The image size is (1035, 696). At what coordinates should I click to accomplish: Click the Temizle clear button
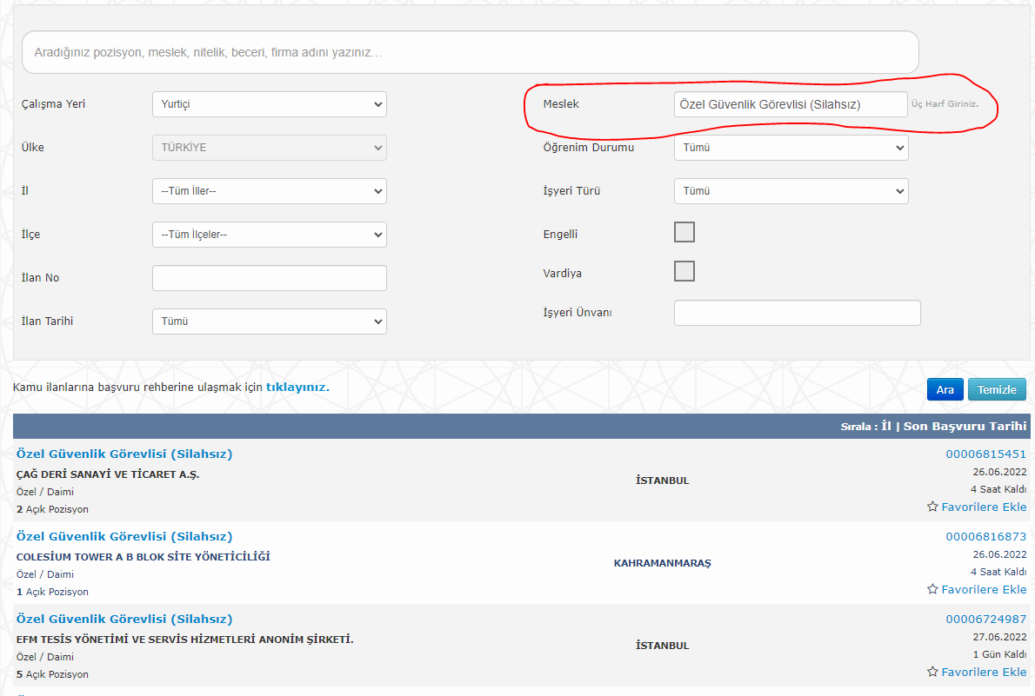point(997,389)
